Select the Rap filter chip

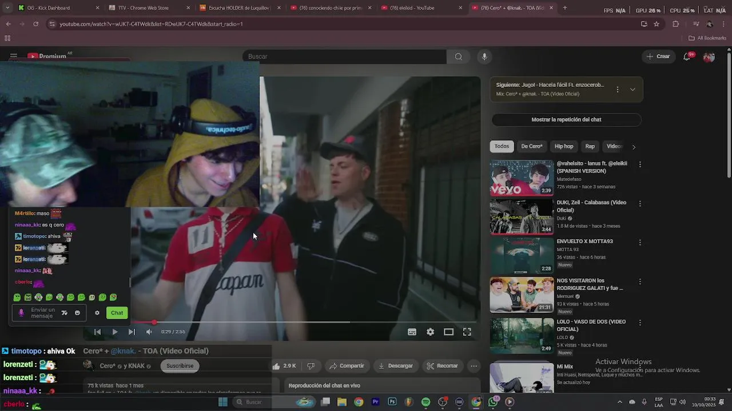click(x=590, y=146)
